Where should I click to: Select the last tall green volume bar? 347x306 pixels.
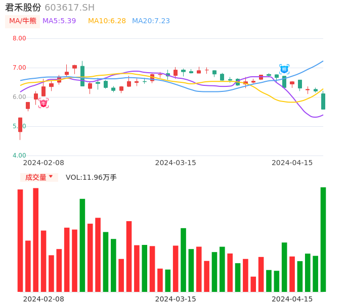(323, 239)
